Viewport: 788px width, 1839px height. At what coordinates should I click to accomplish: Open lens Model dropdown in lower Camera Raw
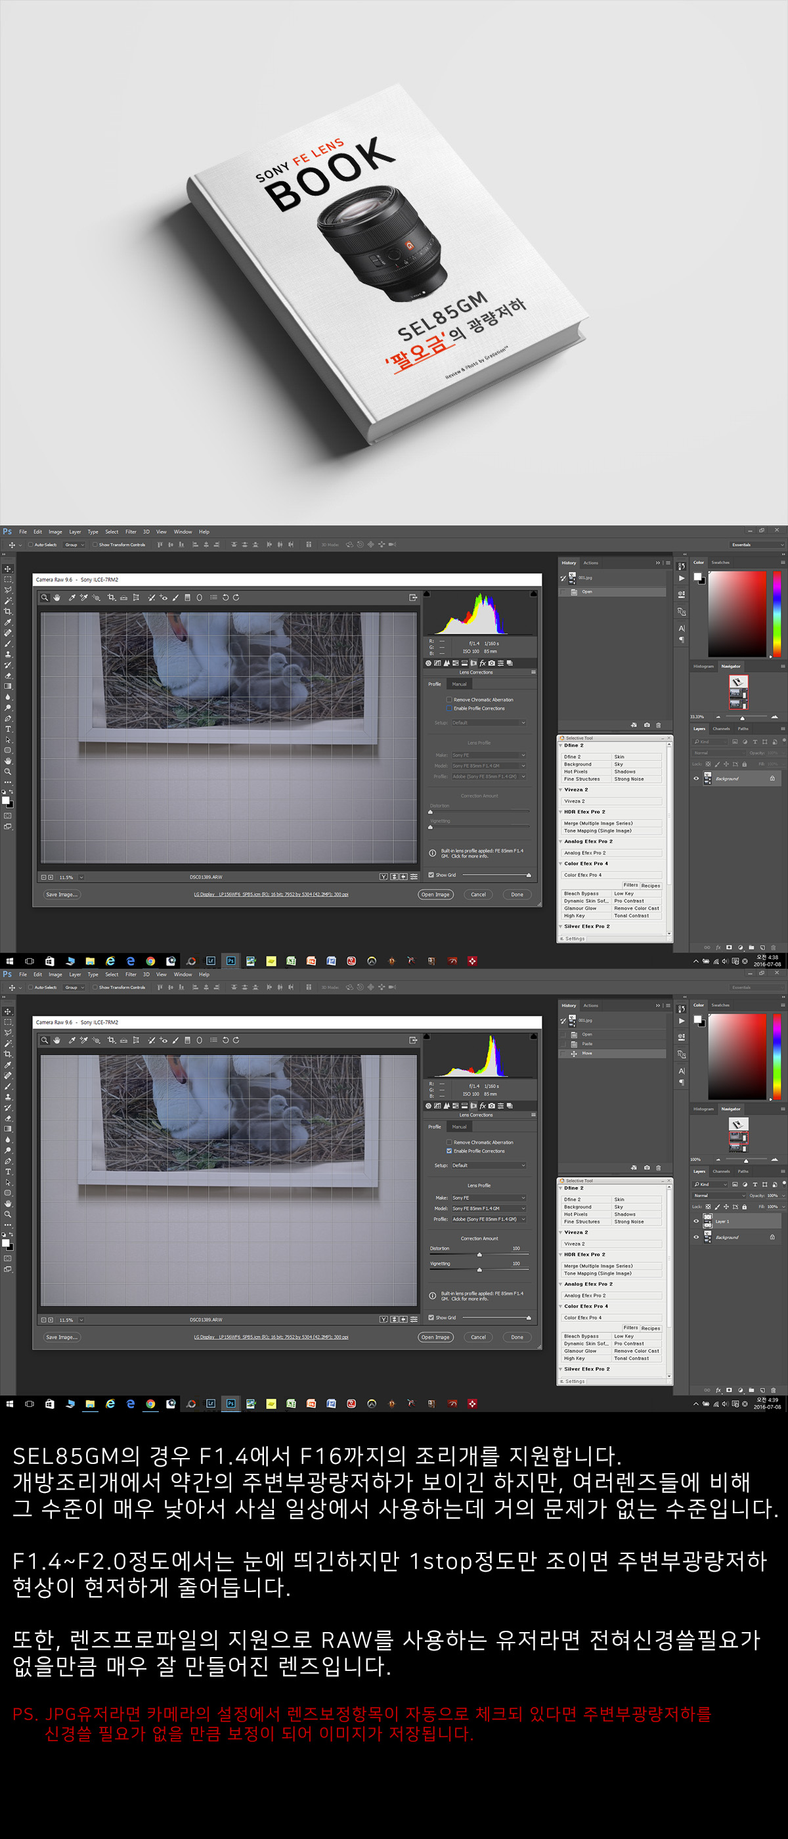point(489,1208)
